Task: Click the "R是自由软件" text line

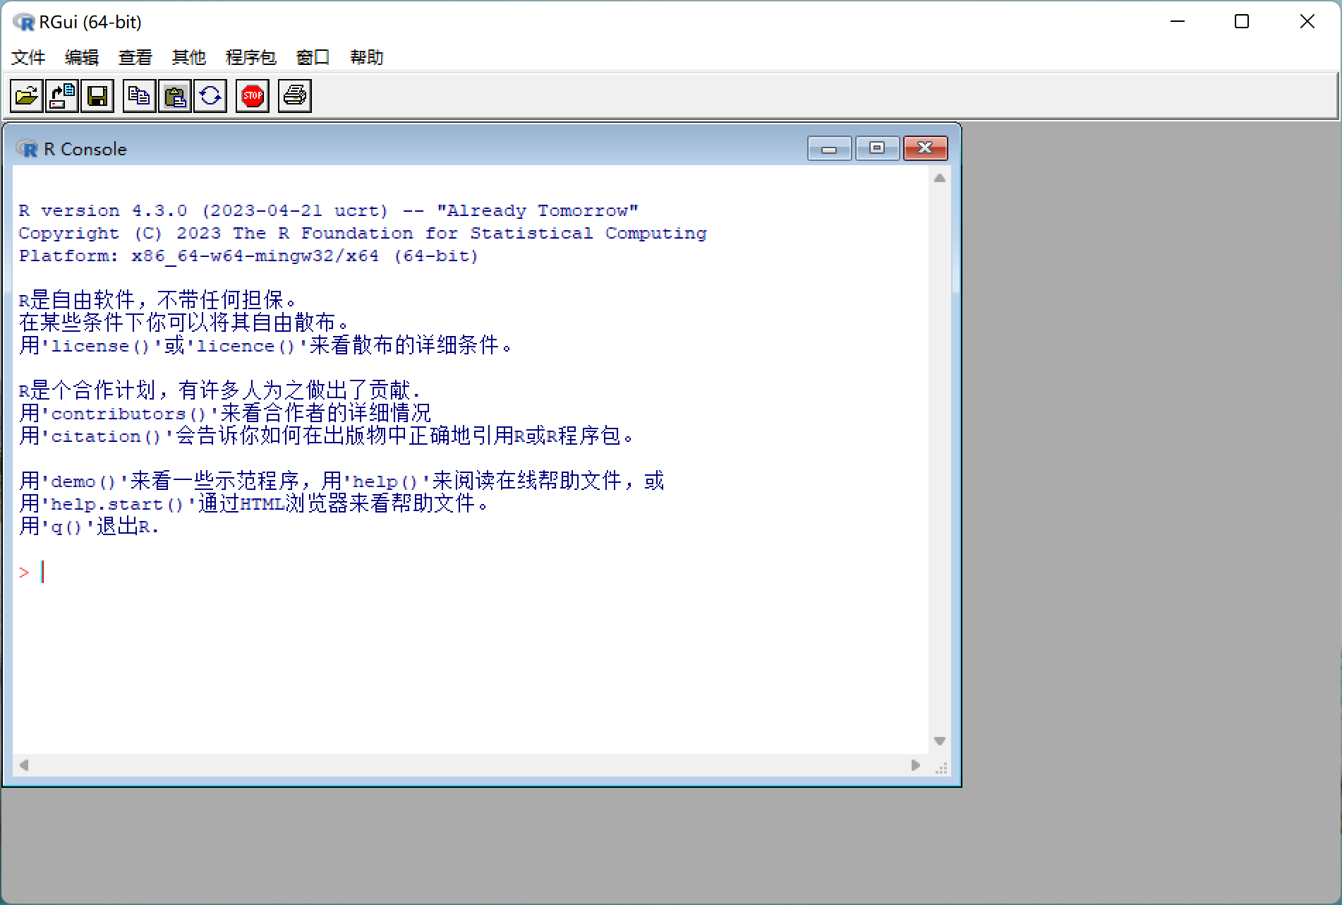Action: click(158, 300)
